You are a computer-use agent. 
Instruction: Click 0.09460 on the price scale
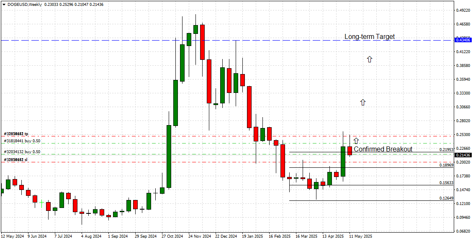[x=464, y=218]
